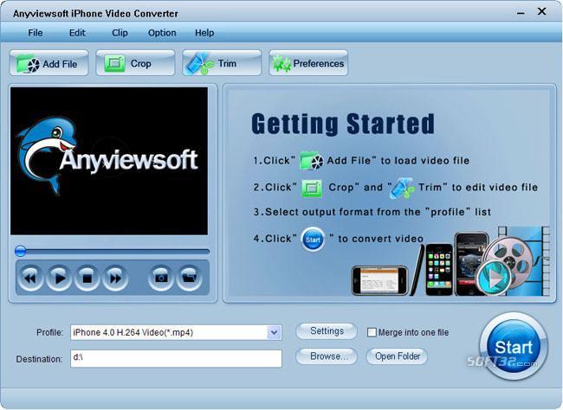Image resolution: width=563 pixels, height=410 pixels.
Task: Open the File menu
Action: click(x=36, y=33)
